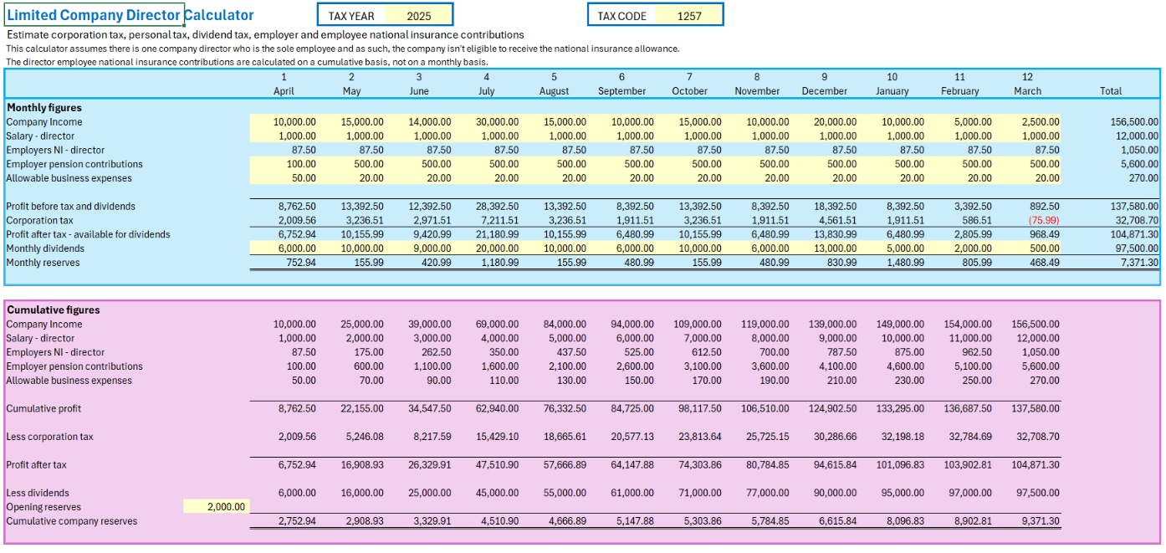Click Profit before tax and dividends total 137,580.00
This screenshot has height=553, width=1166.
pos(1127,207)
